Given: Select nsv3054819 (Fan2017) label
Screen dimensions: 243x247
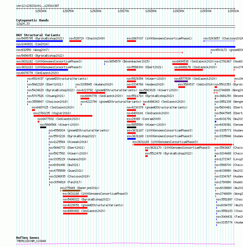Looking at the screenshot, I should click(65, 182).
